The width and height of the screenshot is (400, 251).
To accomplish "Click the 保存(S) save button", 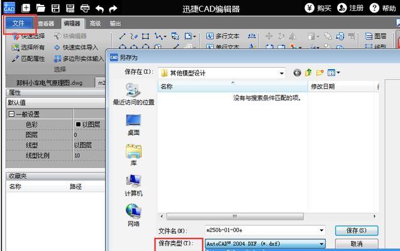I will [x=357, y=230].
